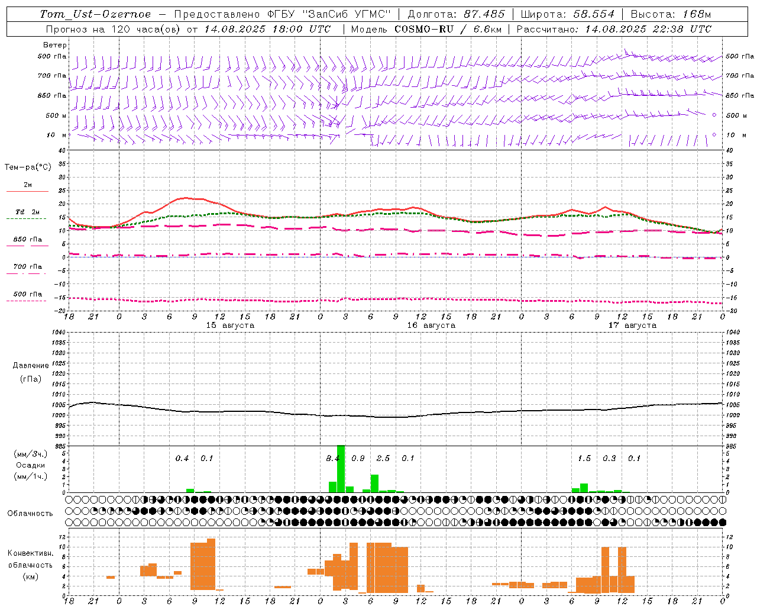The width and height of the screenshot is (757, 606).
Task: Click the computed time 14.08.2025 22:38 UTC
Action: click(x=648, y=29)
